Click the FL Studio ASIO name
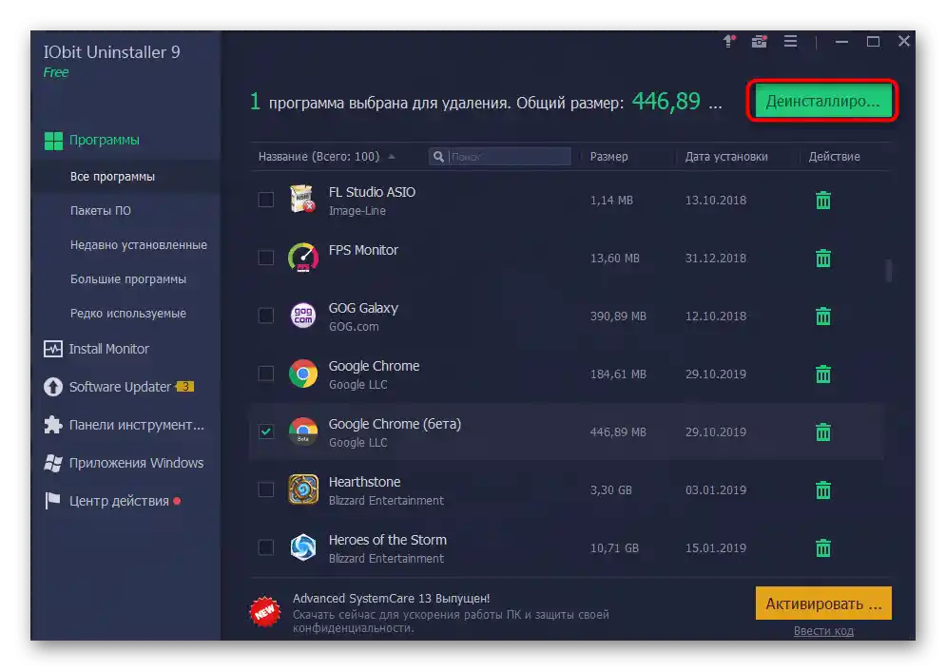The width and height of the screenshot is (946, 671). [372, 192]
